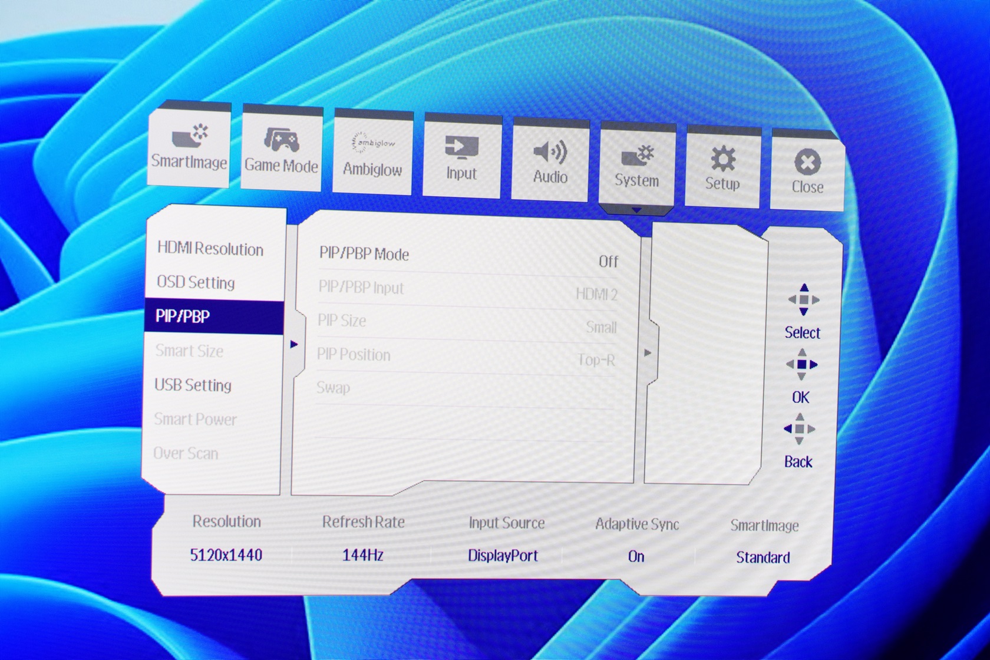Image resolution: width=990 pixels, height=660 pixels.
Task: Click the Resolution status label
Action: [227, 522]
